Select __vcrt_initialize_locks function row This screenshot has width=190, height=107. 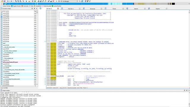[18, 75]
